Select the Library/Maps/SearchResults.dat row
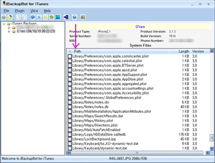 pyautogui.click(x=138, y=116)
